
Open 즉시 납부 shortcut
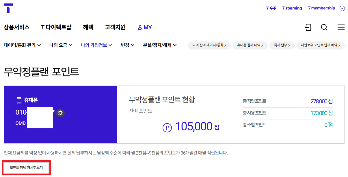[282, 45]
